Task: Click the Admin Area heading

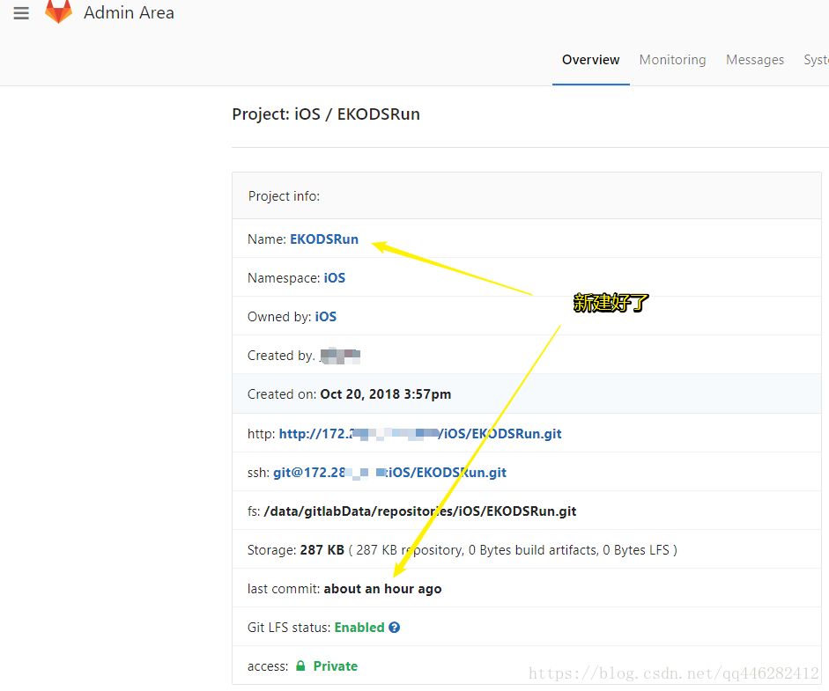Action: coord(129,12)
